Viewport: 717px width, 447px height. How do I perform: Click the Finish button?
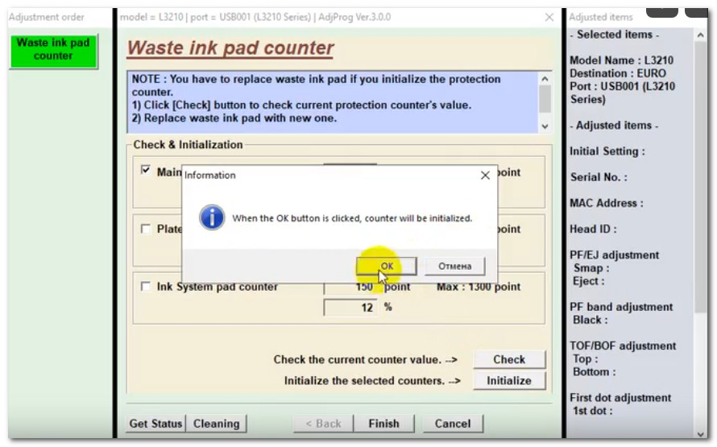coord(383,424)
